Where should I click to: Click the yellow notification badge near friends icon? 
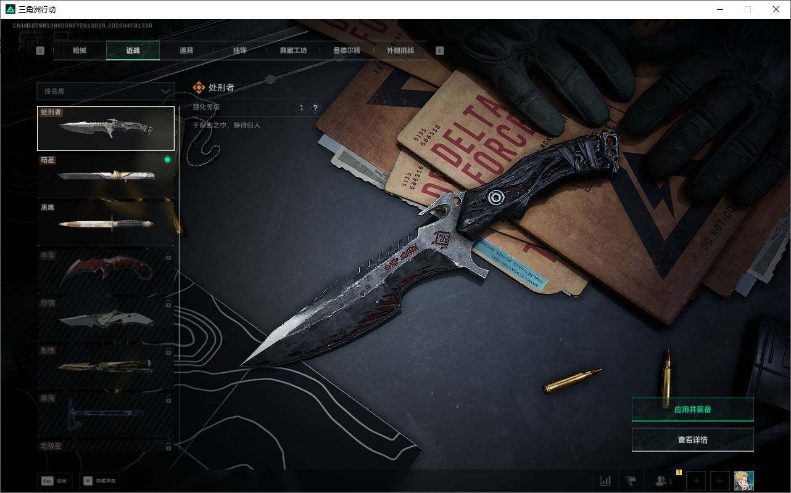point(679,473)
